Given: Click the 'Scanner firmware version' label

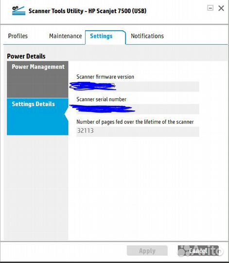Looking at the screenshot, I should pos(105,77).
